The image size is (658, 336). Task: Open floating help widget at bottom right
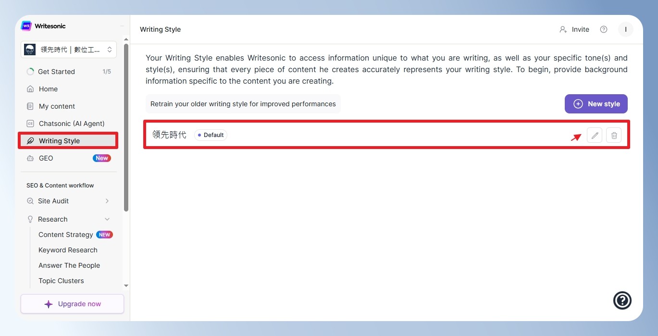[622, 300]
